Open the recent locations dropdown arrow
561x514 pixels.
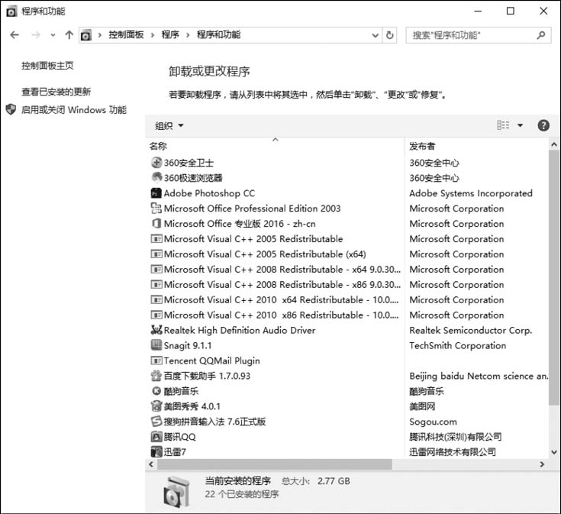tap(53, 35)
